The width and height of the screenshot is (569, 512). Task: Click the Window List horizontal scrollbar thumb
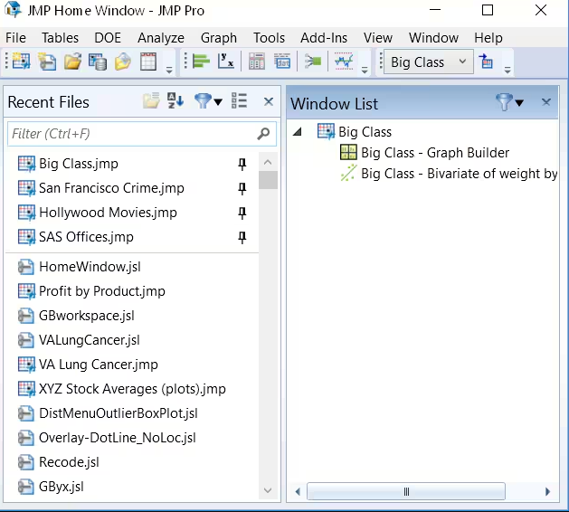click(x=406, y=492)
